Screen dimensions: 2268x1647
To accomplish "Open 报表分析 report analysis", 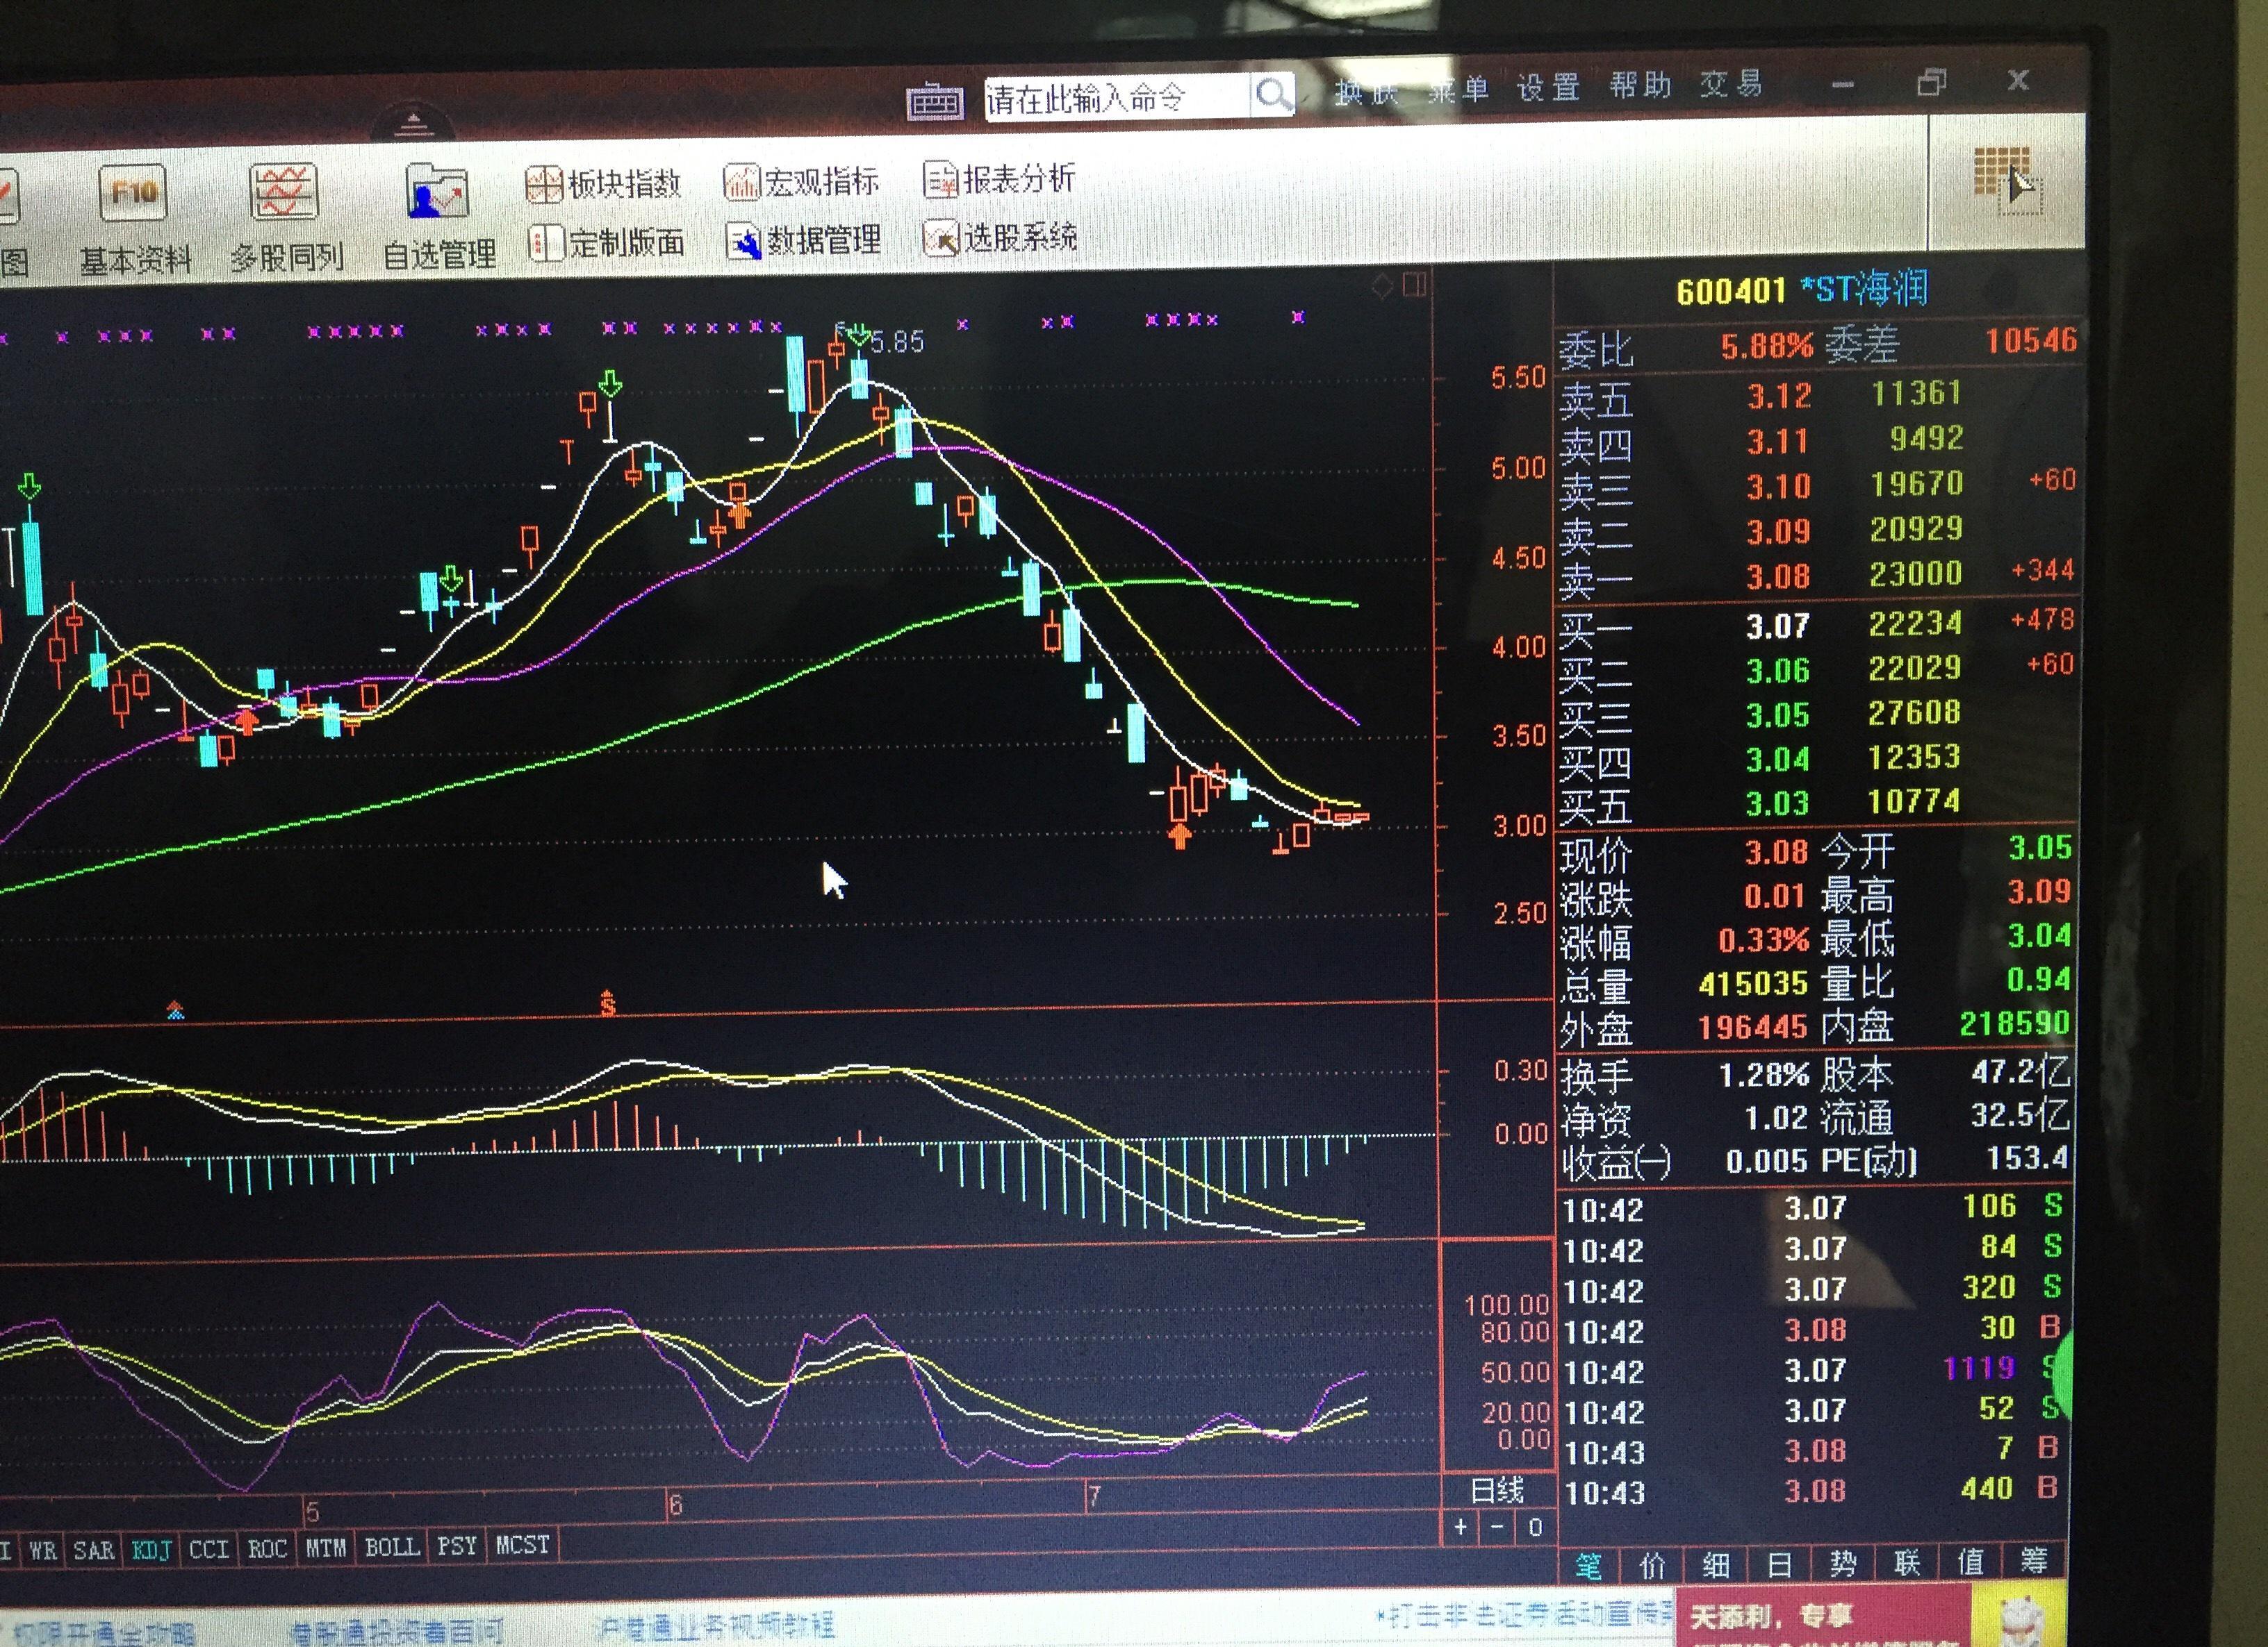I will pyautogui.click(x=1000, y=179).
